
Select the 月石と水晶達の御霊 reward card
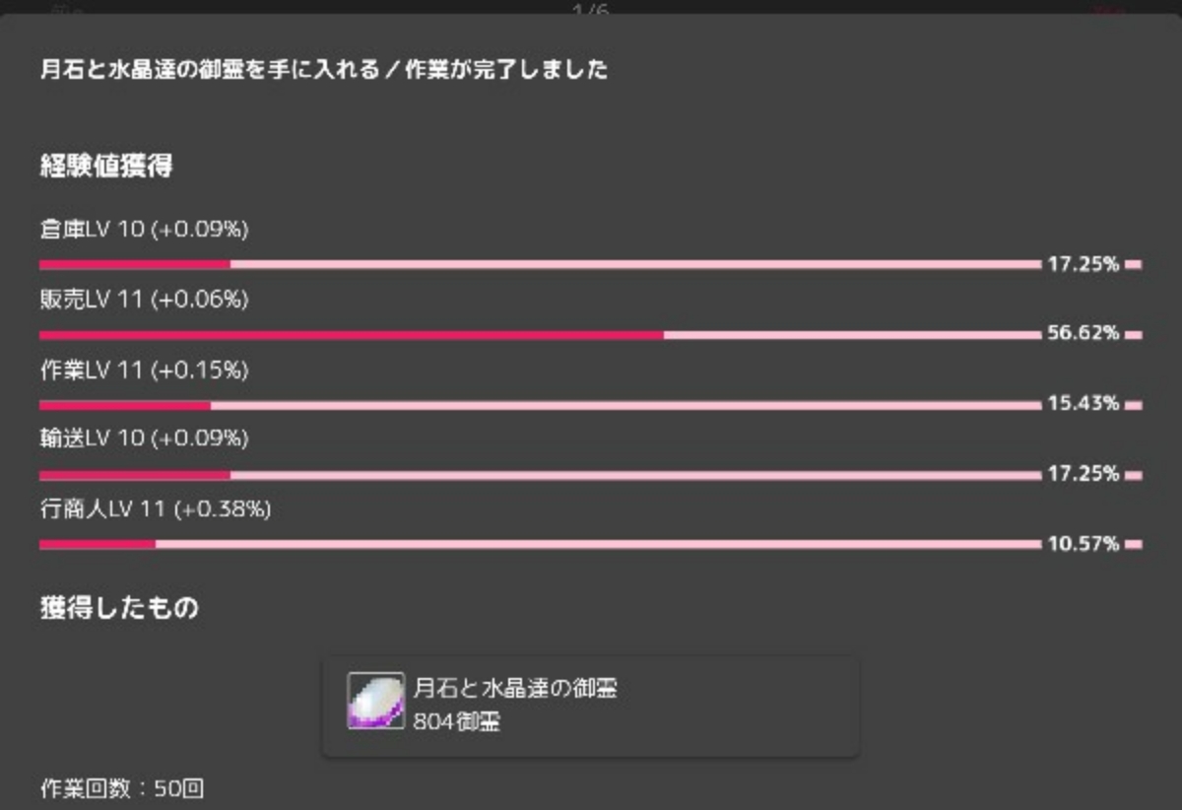[x=591, y=707]
